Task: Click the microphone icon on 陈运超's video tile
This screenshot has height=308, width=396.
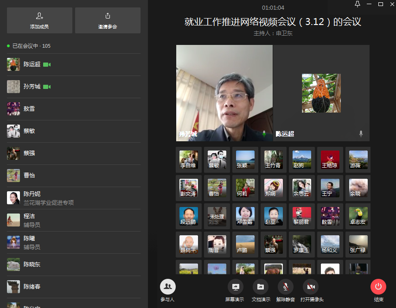Action: pos(361,134)
